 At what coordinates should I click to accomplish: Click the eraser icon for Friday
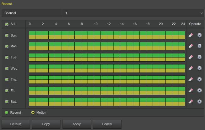pyautogui.click(x=191, y=90)
